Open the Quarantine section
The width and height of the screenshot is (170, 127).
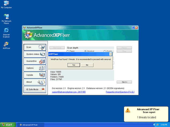(x=35, y=61)
